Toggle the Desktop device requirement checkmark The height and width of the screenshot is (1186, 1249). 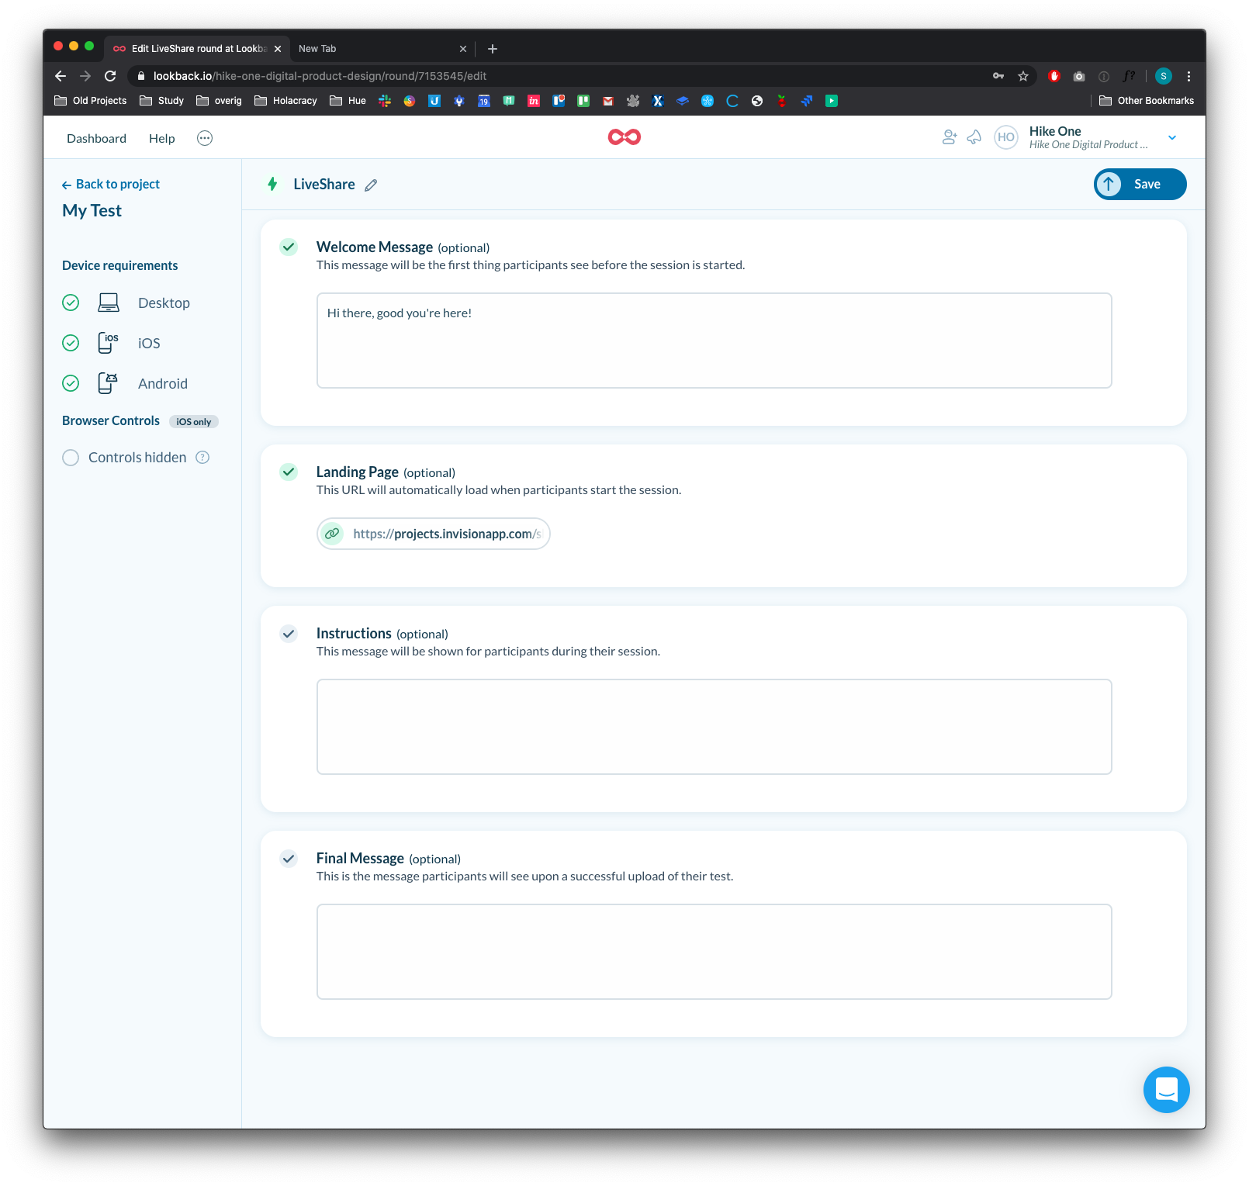(71, 303)
